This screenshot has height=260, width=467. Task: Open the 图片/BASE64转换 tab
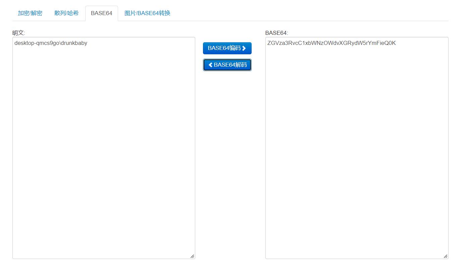click(147, 13)
